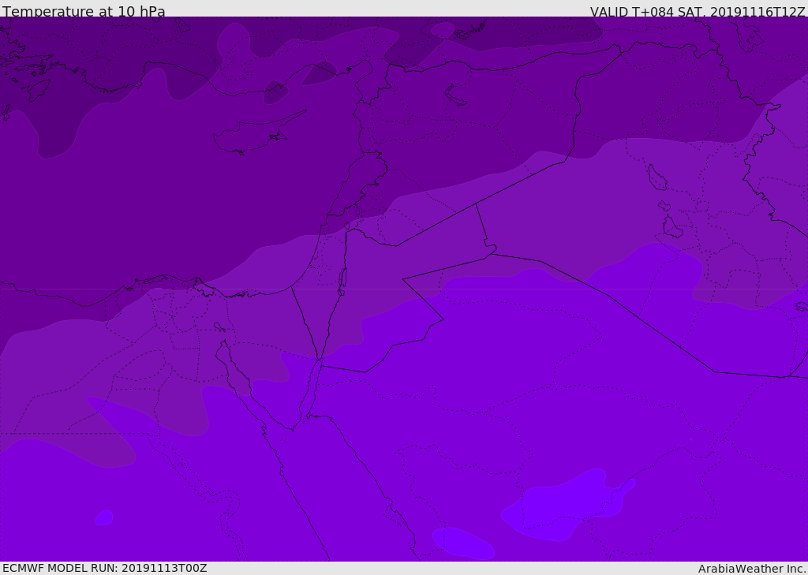
Task: Click the 'ECMWF MODEL RUN: 20191113T00Z' footer text
Action: click(105, 568)
